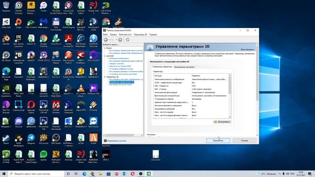The height and width of the screenshot is (177, 315).
Task: Open Настройка Surround, PhysX task
Action: (x=120, y=85)
